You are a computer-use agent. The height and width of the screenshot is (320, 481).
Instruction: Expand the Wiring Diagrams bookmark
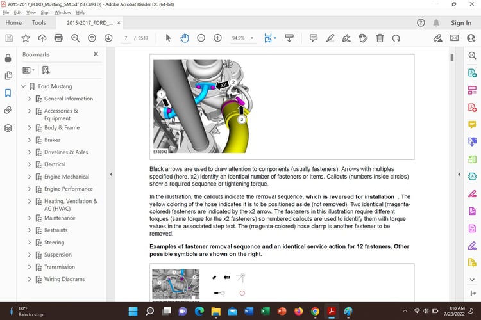[x=30, y=279]
